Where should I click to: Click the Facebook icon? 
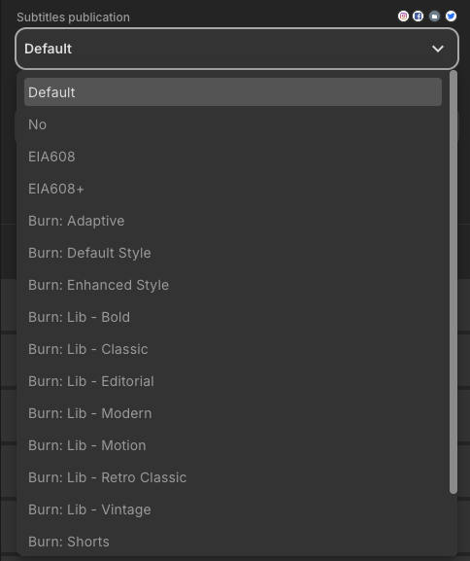418,17
